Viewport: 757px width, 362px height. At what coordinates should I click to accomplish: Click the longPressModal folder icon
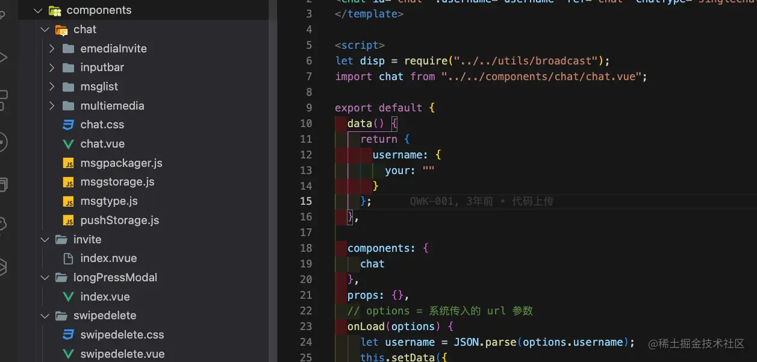coord(61,278)
